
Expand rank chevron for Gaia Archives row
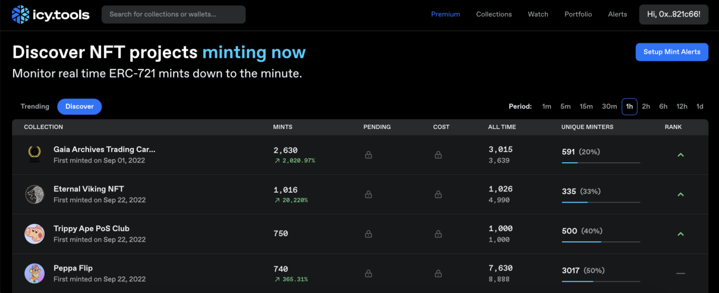680,155
